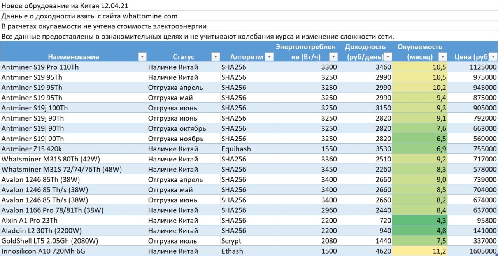Open the Доходность column filter dropdown
Viewport: 498px width, 256px height.
coord(388,57)
